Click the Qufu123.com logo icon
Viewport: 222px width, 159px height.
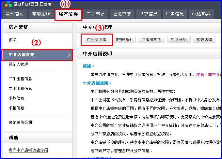8,4
